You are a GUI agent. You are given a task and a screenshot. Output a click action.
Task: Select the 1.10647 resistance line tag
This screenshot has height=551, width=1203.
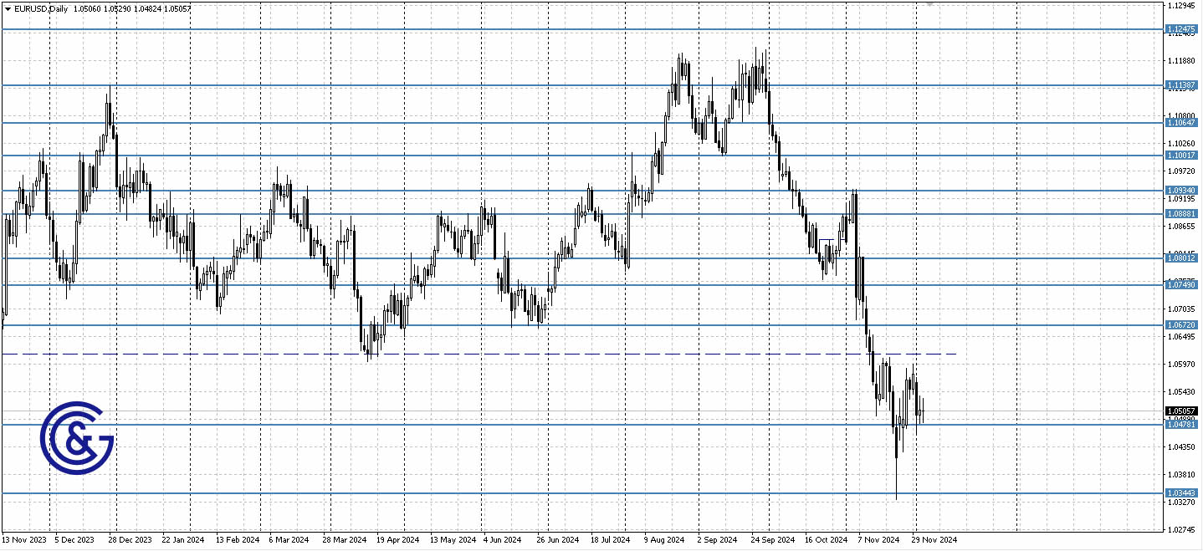click(1181, 122)
